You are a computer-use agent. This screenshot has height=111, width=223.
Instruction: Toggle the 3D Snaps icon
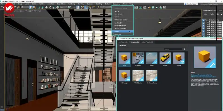(x=82, y=7)
